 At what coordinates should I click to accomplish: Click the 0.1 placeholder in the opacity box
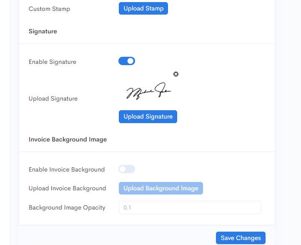(x=127, y=207)
